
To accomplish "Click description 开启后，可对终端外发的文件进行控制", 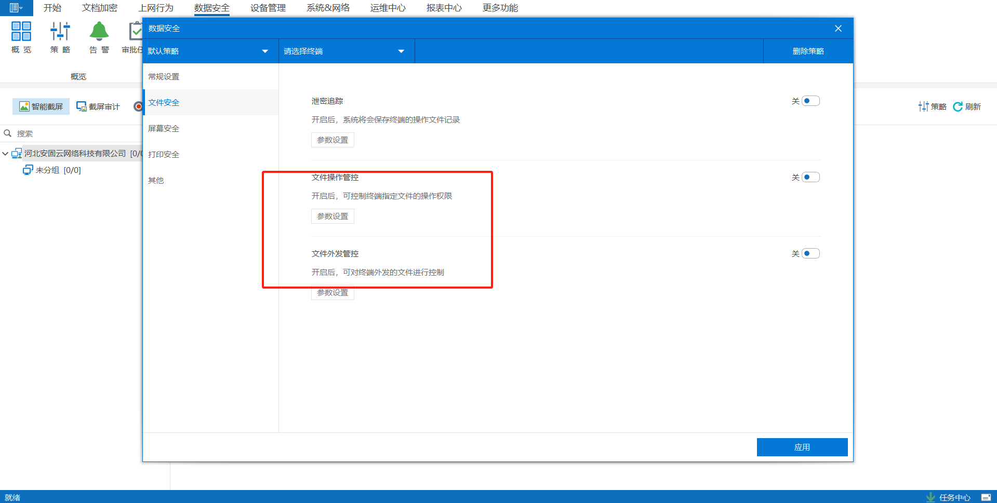I will click(x=378, y=272).
